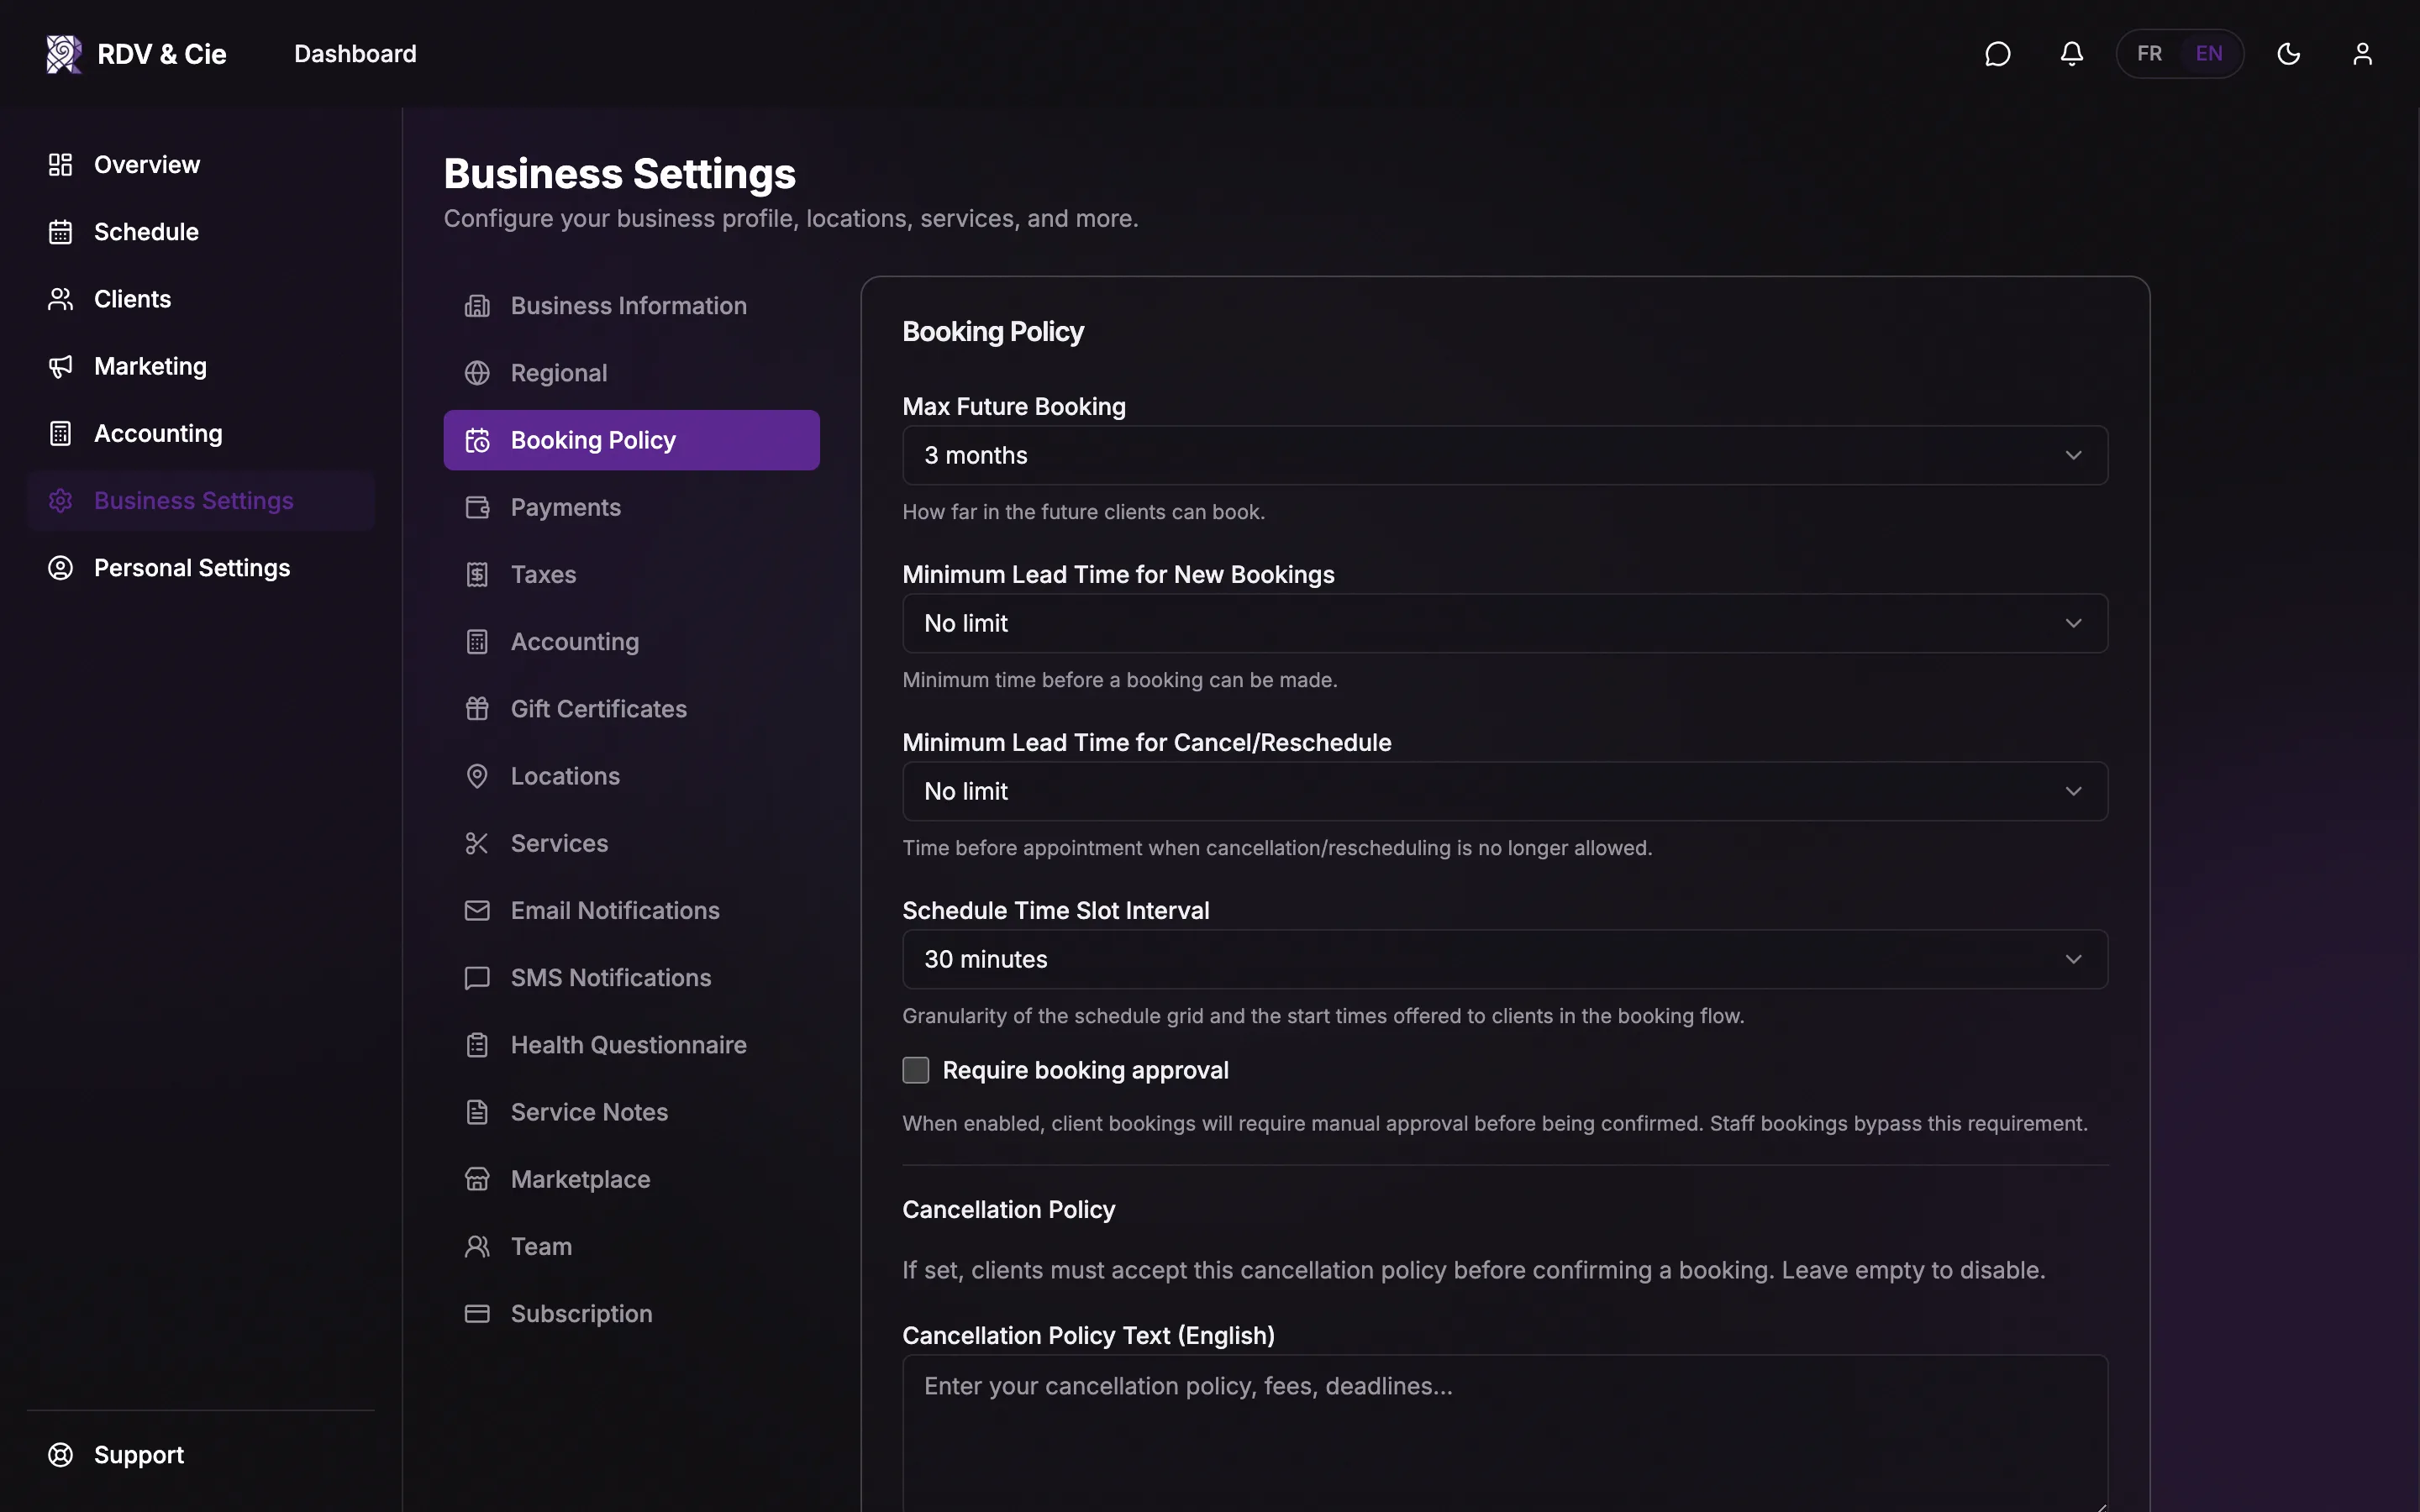The height and width of the screenshot is (1512, 2420).
Task: Click the Overview grid icon
Action: tap(60, 165)
